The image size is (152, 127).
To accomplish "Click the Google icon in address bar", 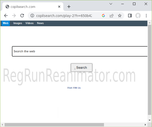I will point(103,15).
